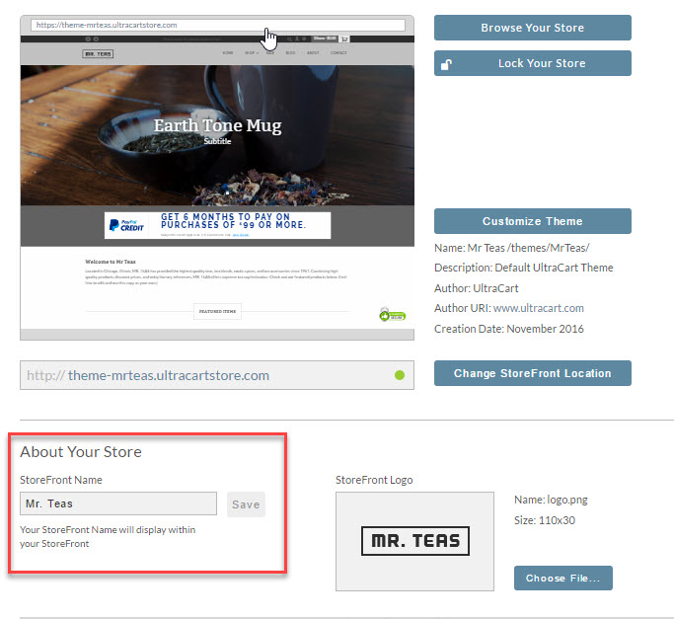Follow the www.ultracart.com author link
The height and width of the screenshot is (619, 674).
tap(539, 308)
